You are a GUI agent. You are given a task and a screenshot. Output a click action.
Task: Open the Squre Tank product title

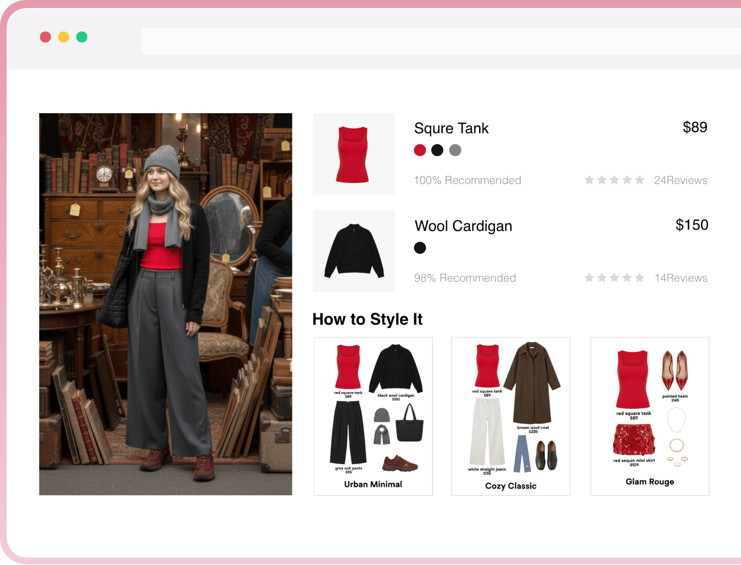click(451, 129)
